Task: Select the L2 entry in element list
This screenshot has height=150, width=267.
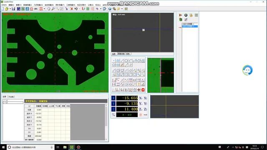Action: click(x=13, y=102)
